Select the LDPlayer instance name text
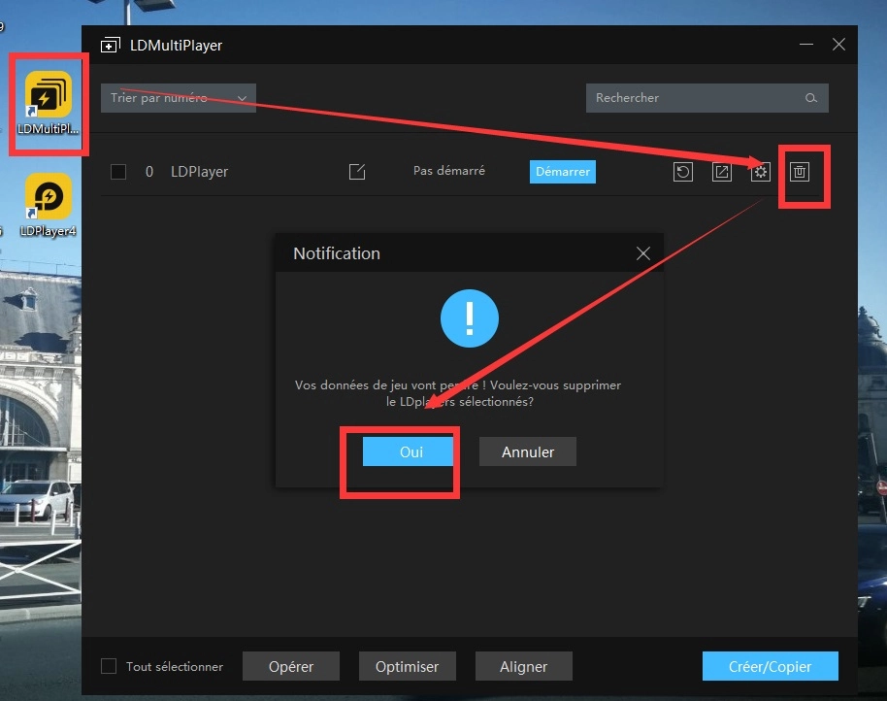887x701 pixels. (199, 172)
